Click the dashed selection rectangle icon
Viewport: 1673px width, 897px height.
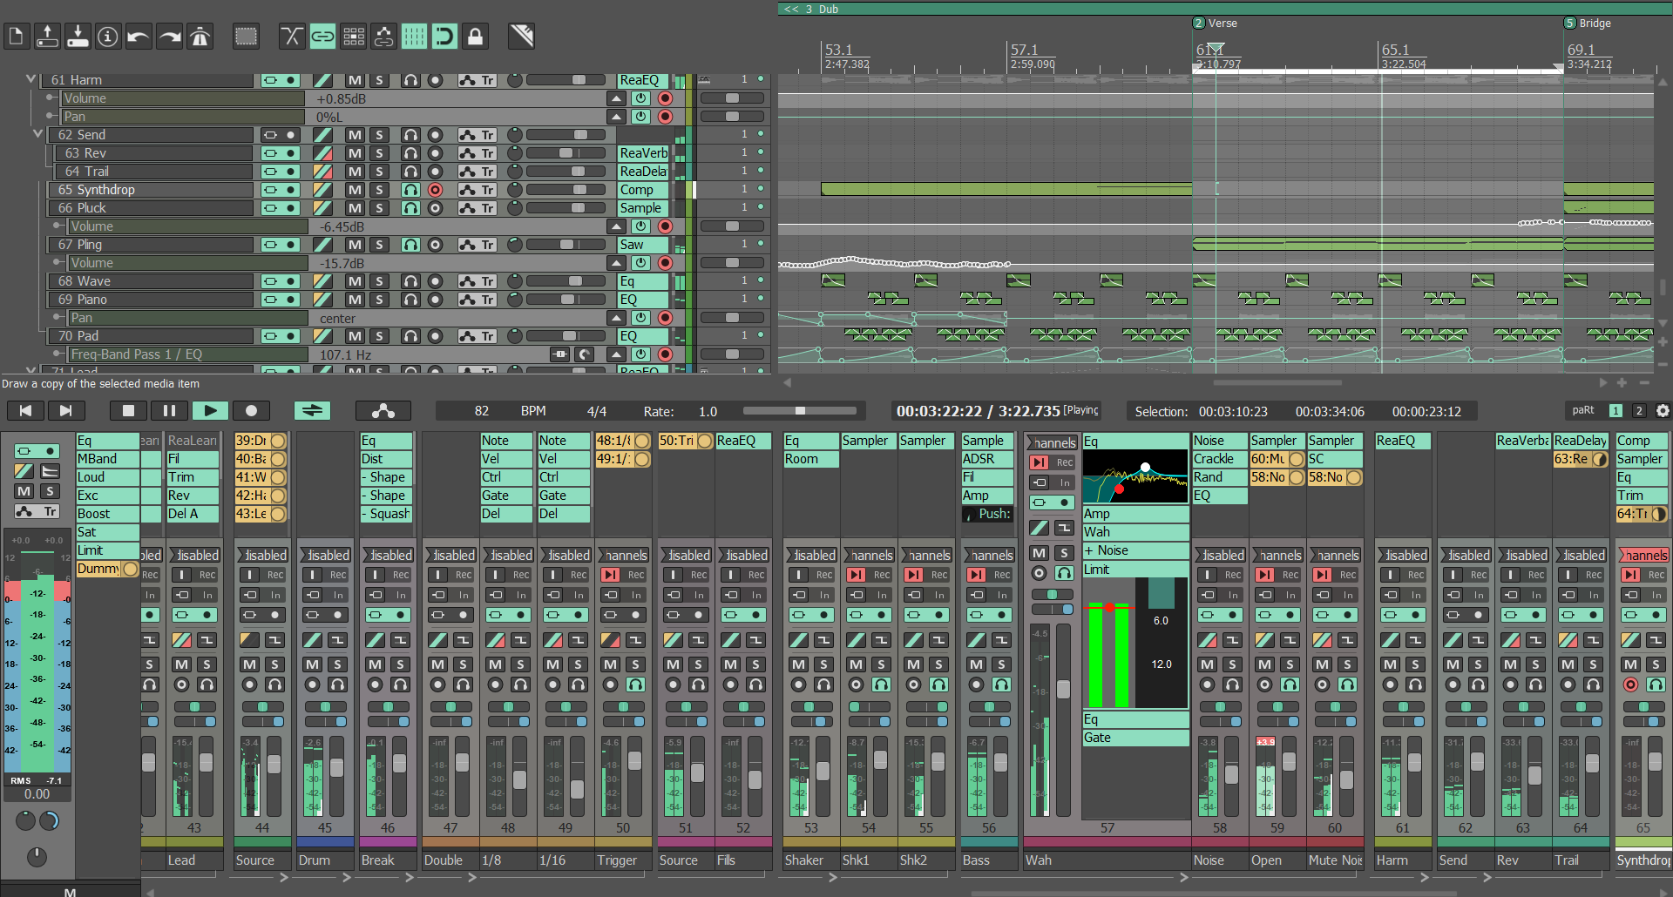(x=247, y=37)
